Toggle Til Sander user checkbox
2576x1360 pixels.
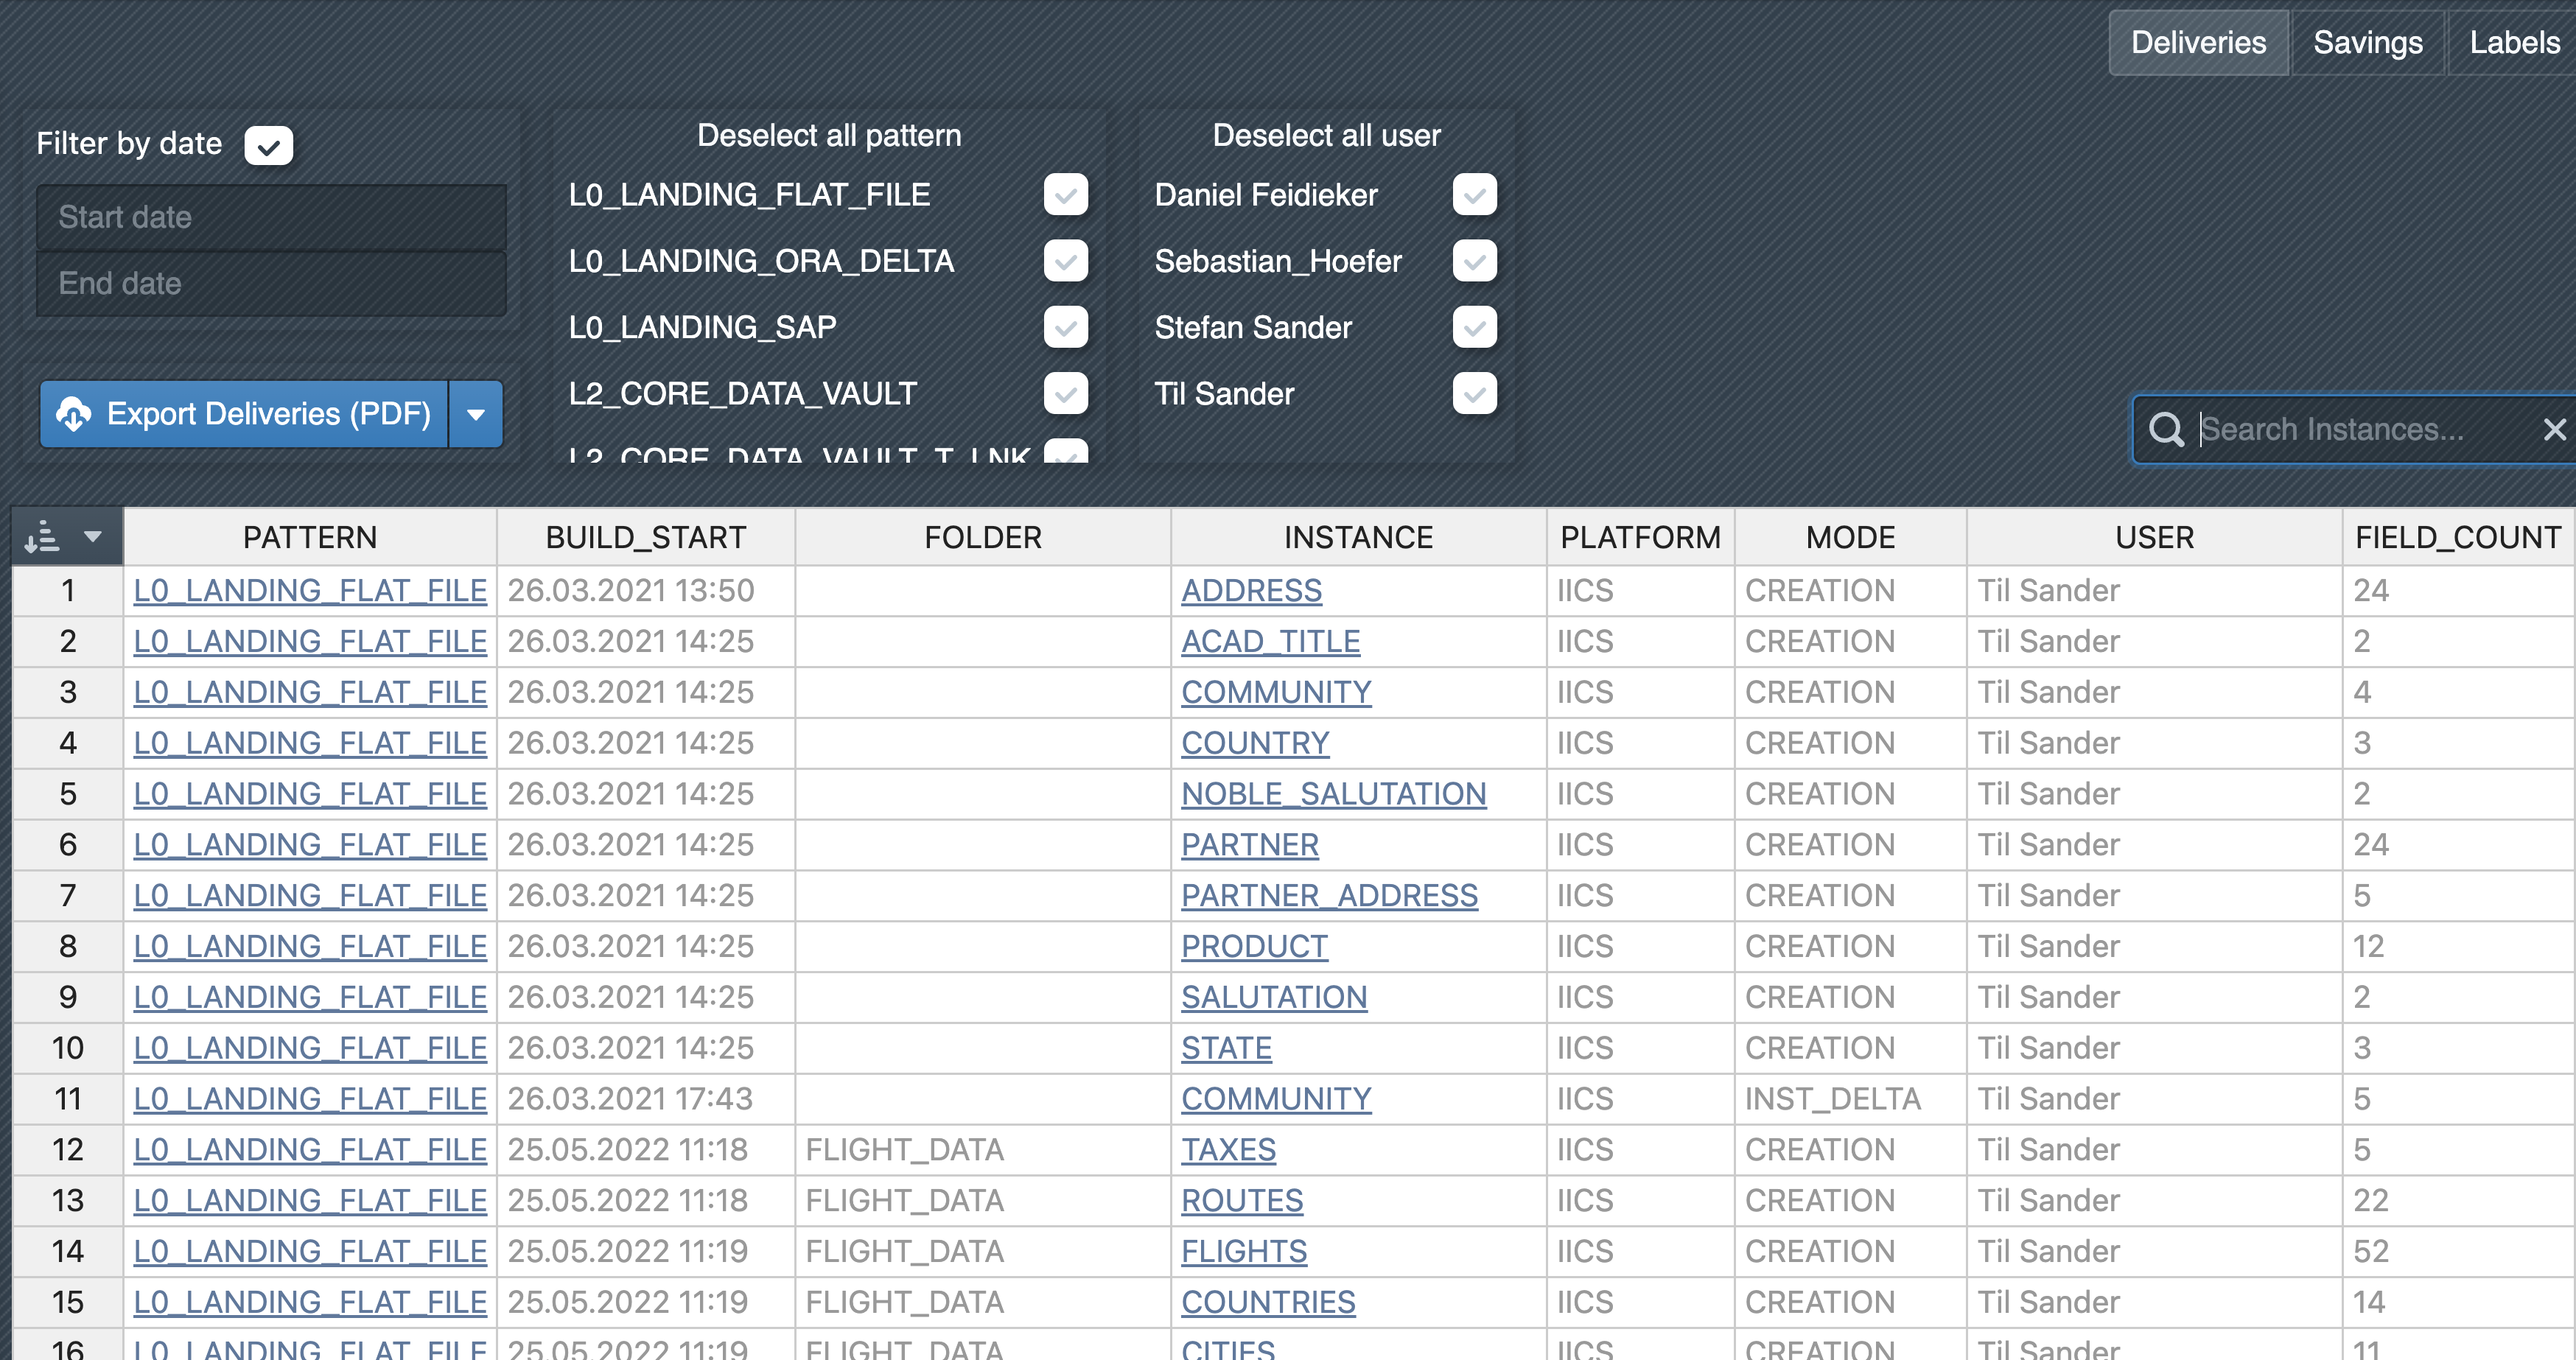pyautogui.click(x=1474, y=394)
